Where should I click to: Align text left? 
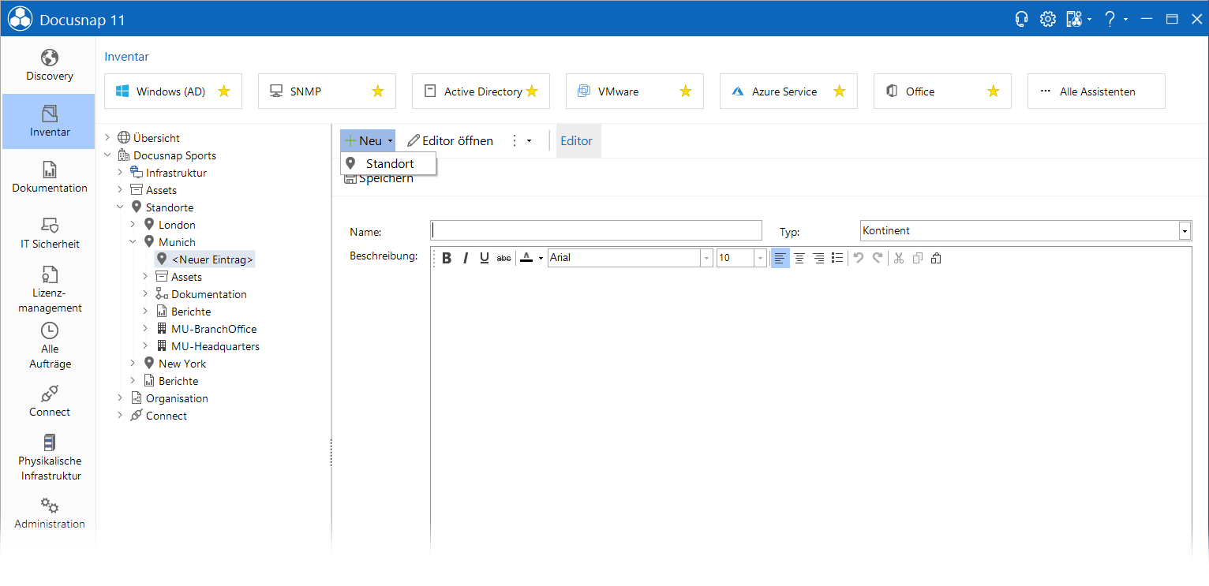tap(780, 258)
